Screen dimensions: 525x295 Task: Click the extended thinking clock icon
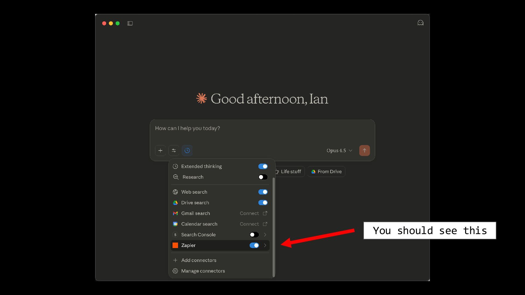[x=187, y=151]
